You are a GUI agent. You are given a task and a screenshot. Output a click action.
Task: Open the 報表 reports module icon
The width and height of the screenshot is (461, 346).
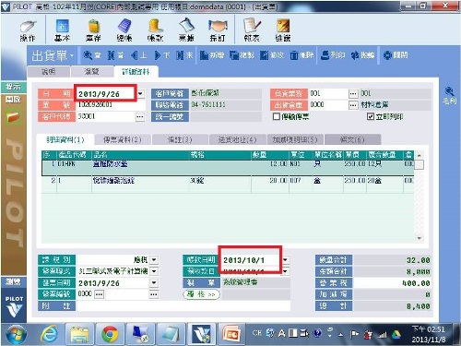pos(252,30)
